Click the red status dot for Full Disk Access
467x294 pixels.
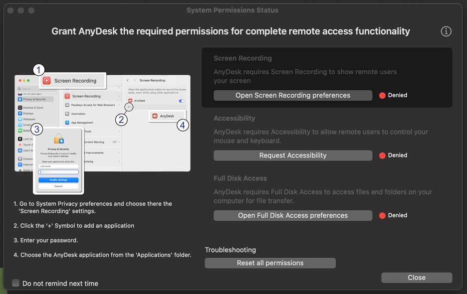click(x=382, y=215)
